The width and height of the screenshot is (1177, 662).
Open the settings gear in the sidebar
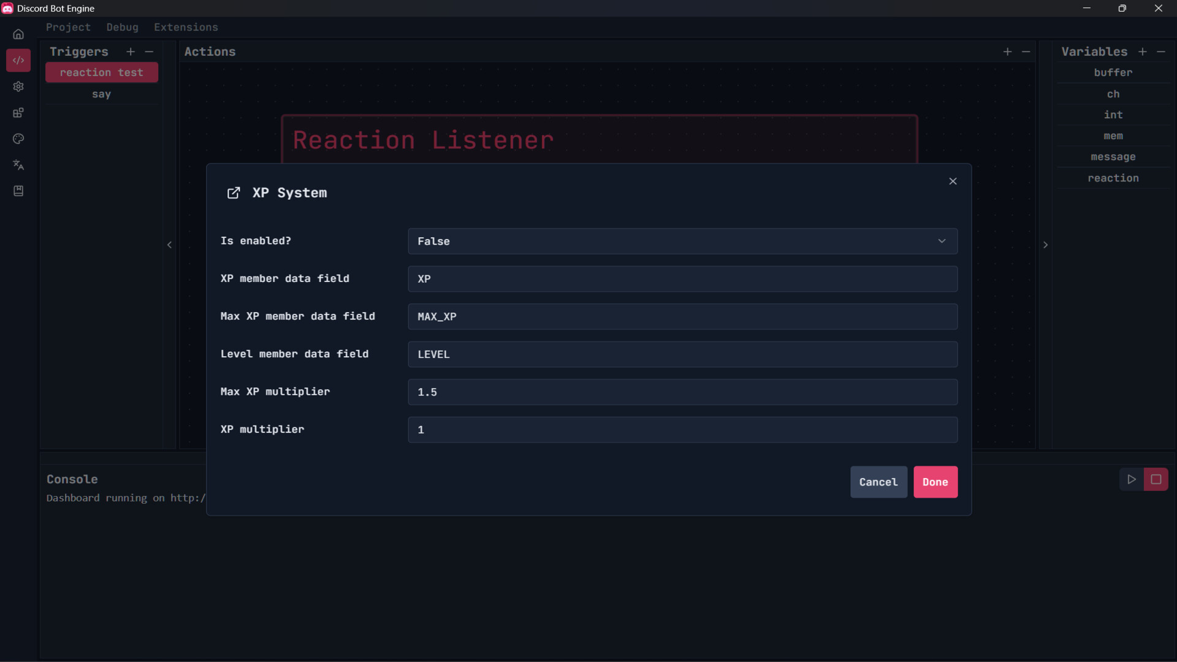18,86
